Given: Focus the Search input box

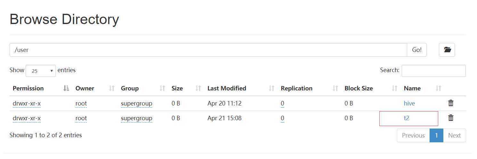Looking at the screenshot, I should click(x=433, y=71).
